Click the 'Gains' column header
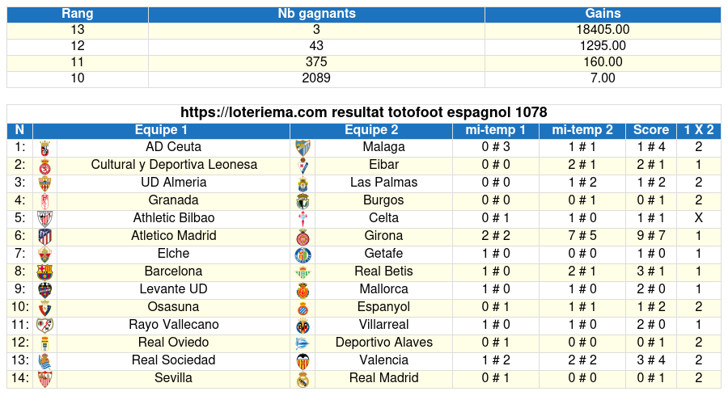 coord(603,14)
